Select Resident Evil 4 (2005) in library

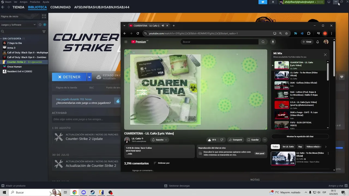[x=19, y=71]
